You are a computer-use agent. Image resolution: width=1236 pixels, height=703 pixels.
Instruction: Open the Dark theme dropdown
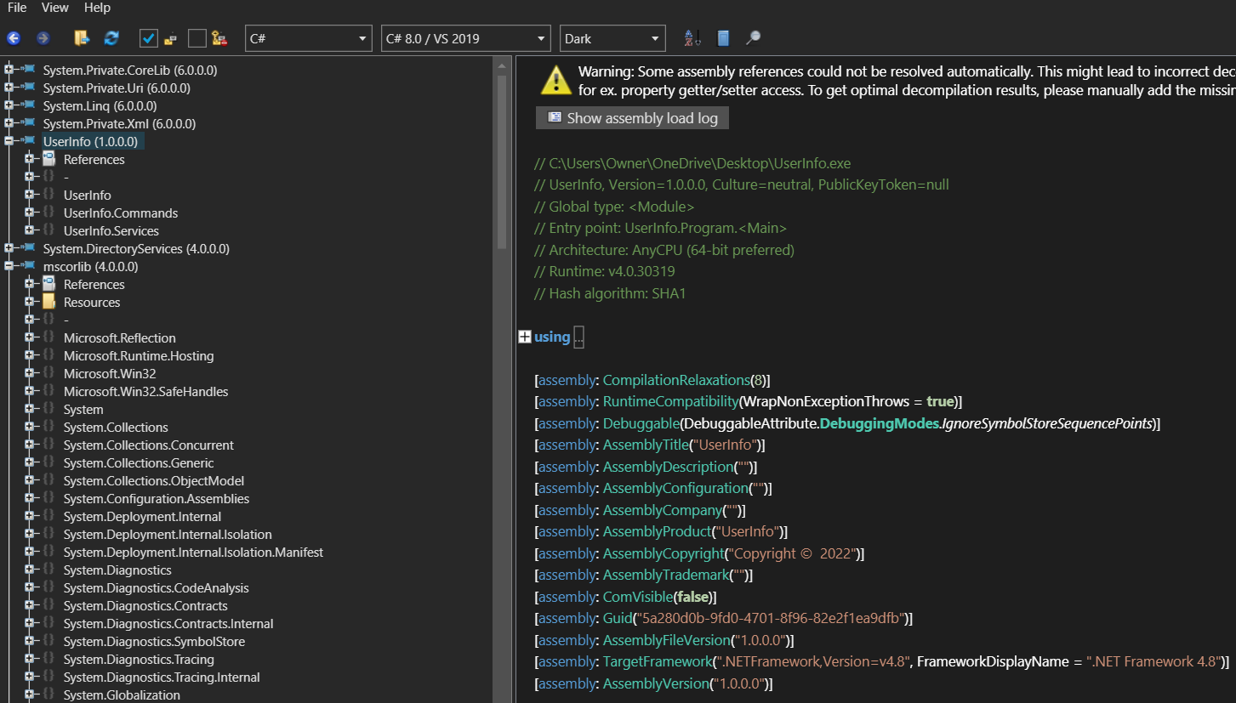(612, 38)
